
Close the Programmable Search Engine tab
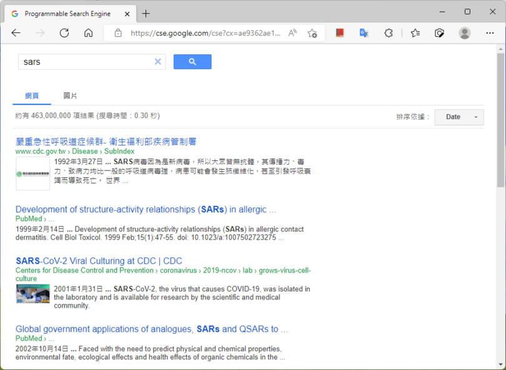point(127,14)
